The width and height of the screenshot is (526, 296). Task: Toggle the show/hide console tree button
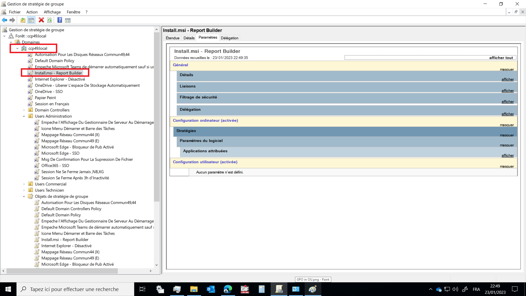coord(31,20)
